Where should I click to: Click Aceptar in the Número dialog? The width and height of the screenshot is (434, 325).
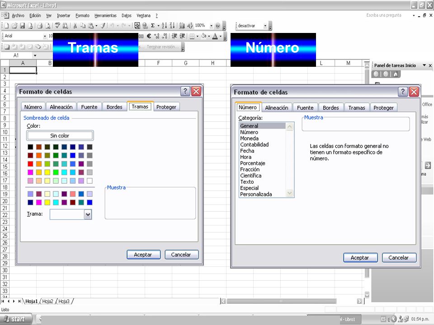(360, 258)
